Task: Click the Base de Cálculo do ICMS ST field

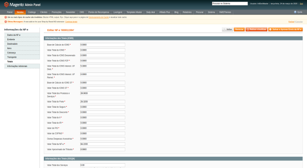Action: click(103, 82)
